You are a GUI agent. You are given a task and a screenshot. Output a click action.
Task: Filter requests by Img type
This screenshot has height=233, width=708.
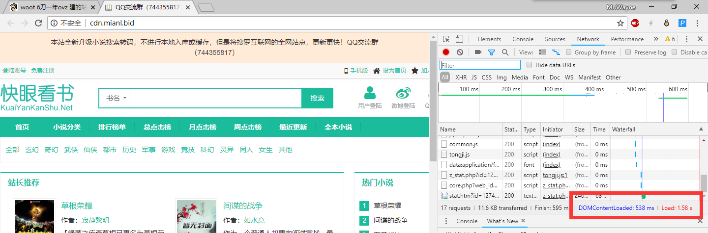pos(501,77)
